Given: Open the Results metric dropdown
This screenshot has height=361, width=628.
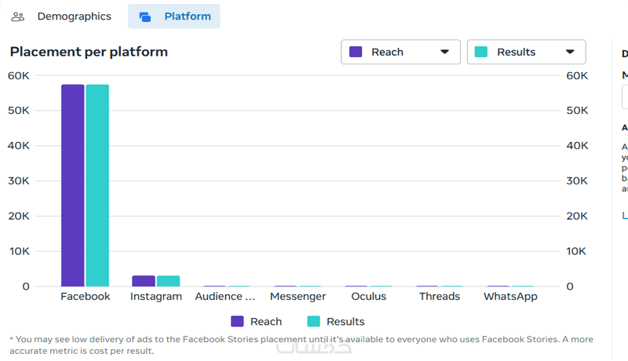Looking at the screenshot, I should click(526, 52).
